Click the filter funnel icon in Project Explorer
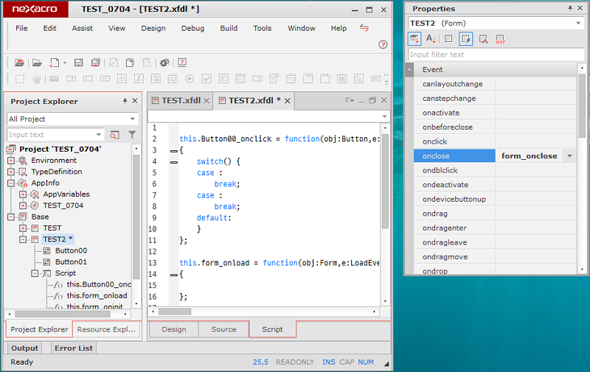The width and height of the screenshot is (590, 372). [x=132, y=135]
